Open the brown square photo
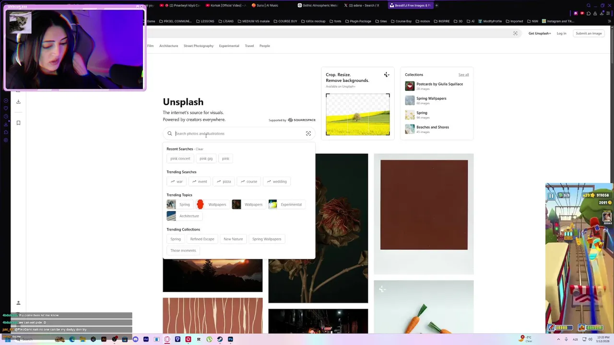 point(424,214)
